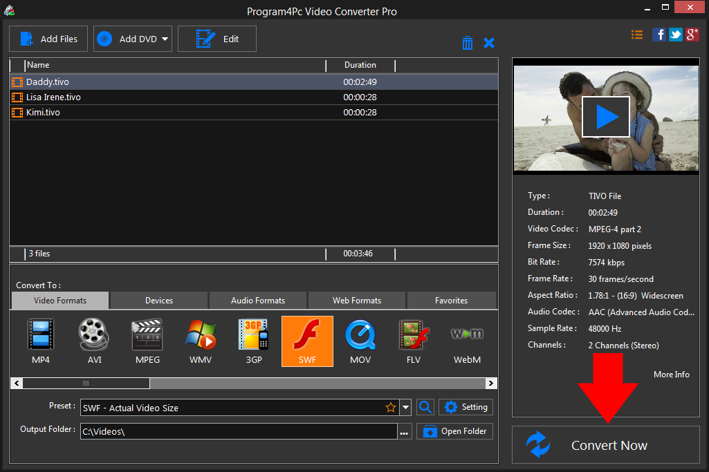Open the orange list menu icon
Image resolution: width=709 pixels, height=472 pixels.
coord(637,35)
